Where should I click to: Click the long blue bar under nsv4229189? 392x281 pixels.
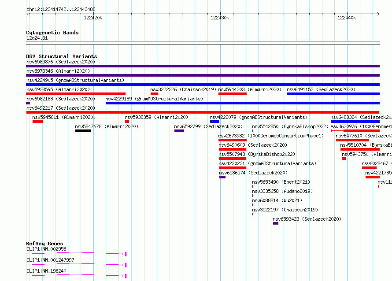(x=243, y=103)
